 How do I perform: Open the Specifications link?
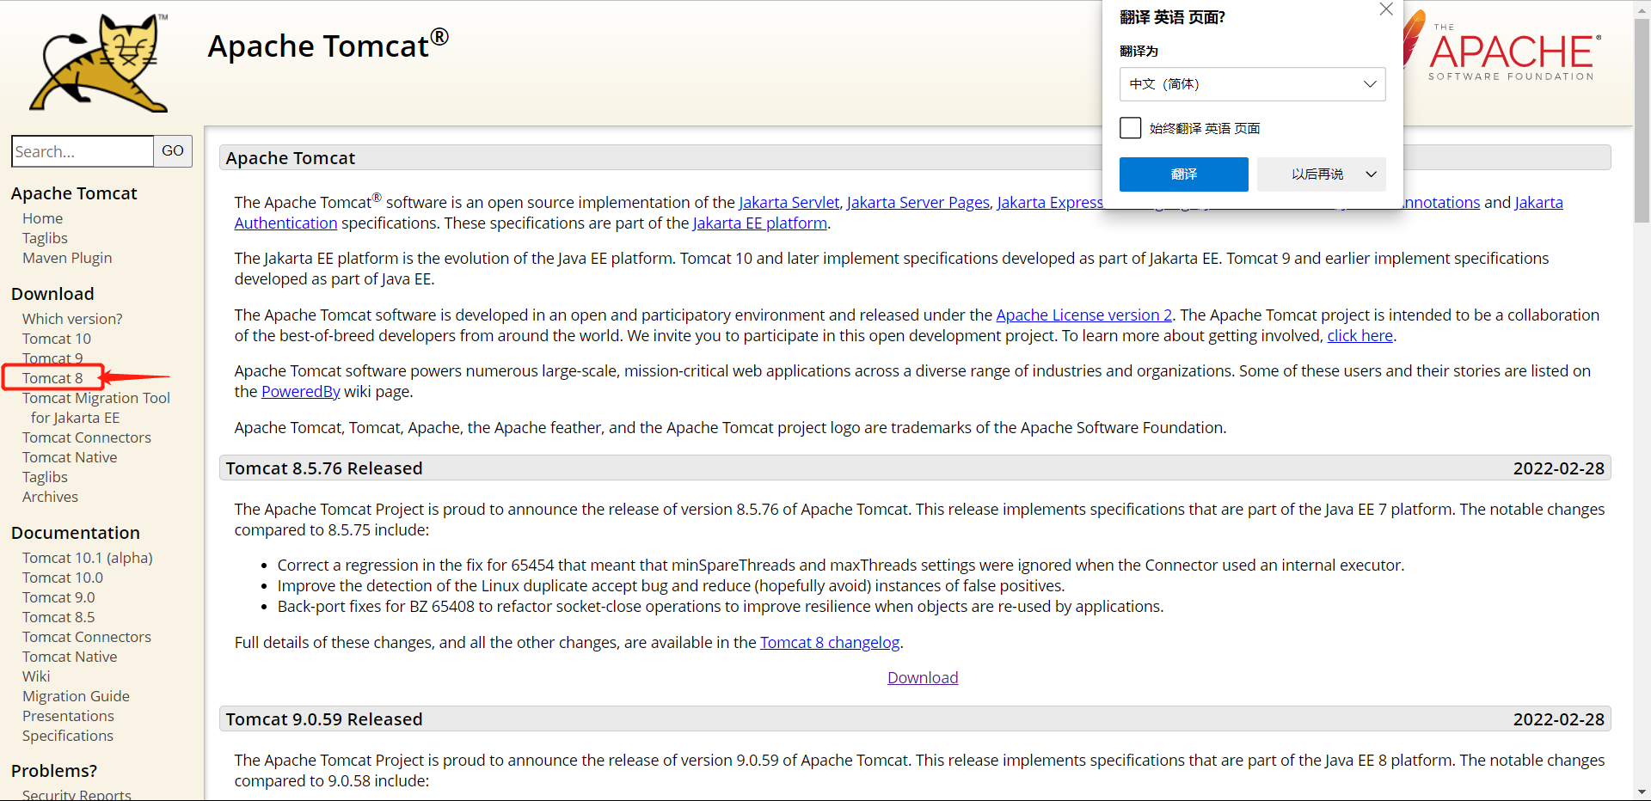[68, 736]
